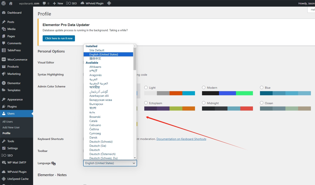Open Profile submenu item
The image size is (315, 185).
pyautogui.click(x=6, y=133)
